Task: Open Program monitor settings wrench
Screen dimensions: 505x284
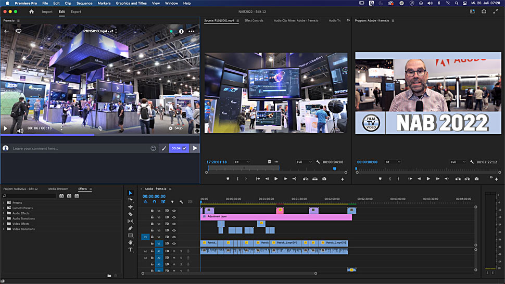Action: pyautogui.click(x=472, y=162)
